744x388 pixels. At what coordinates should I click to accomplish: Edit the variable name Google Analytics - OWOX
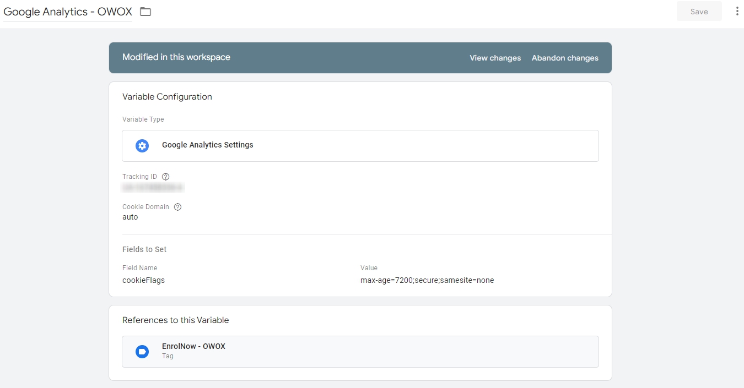click(68, 12)
